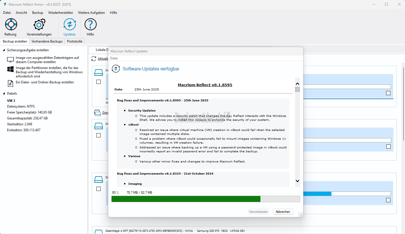Click Gesamtkapazität: 238,47 GB value
This screenshot has height=234, width=405.
coord(27,118)
